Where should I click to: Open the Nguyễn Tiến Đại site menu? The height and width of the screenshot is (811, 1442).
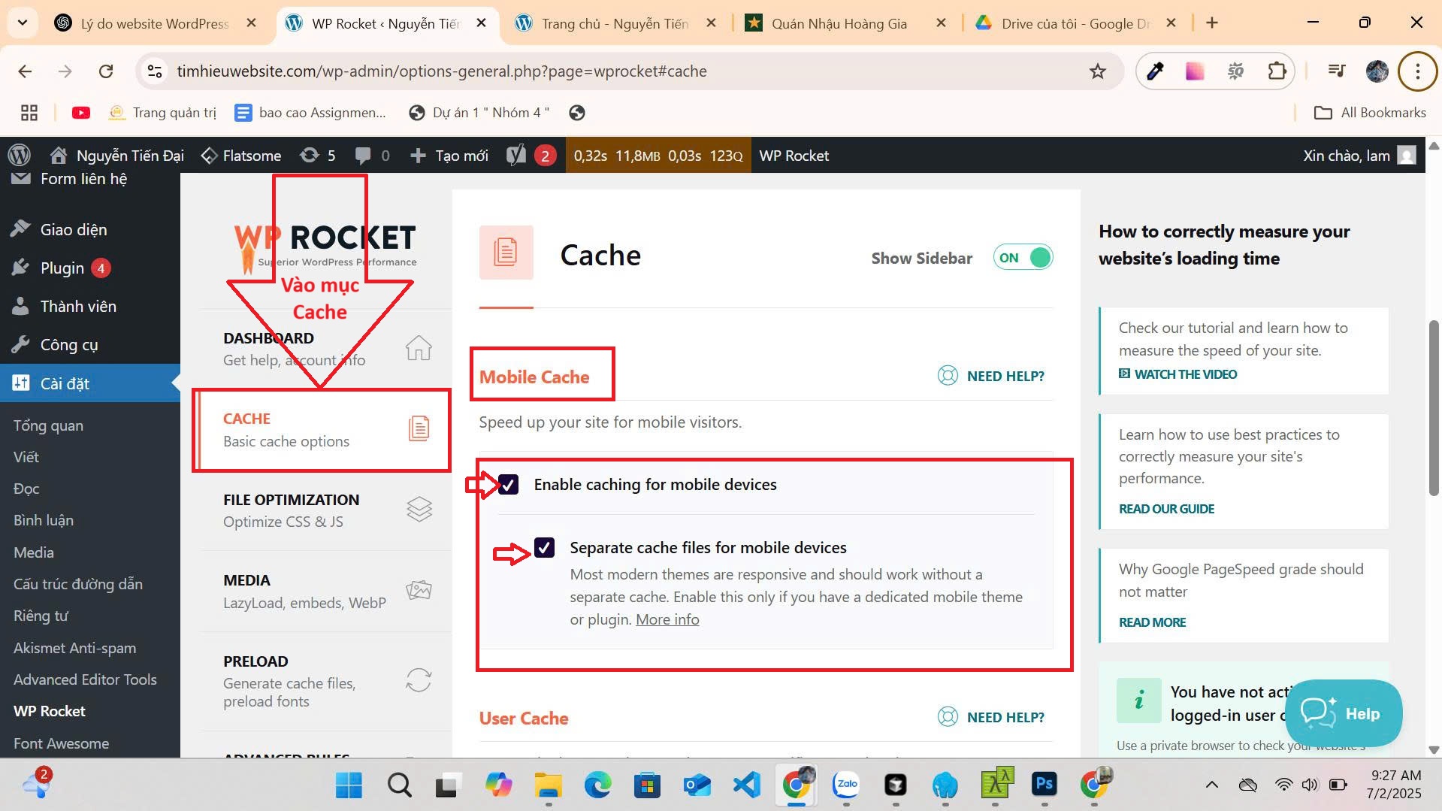click(x=117, y=156)
